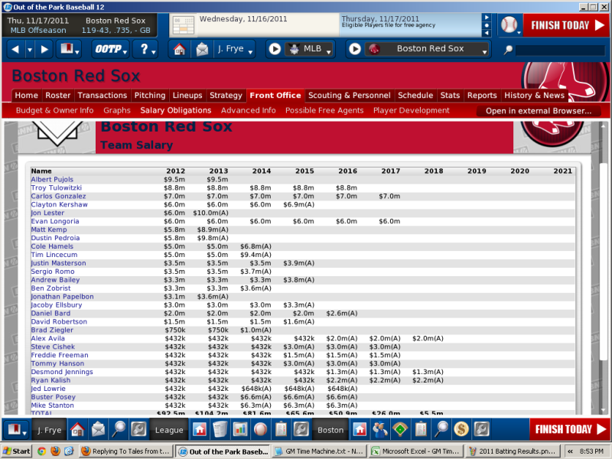Open the Stats tab

pyautogui.click(x=450, y=95)
